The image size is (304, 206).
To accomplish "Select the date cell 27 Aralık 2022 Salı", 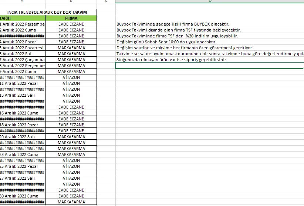I will point(23,178).
